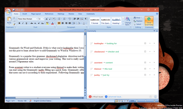Toggle bold formatting

[19, 23]
